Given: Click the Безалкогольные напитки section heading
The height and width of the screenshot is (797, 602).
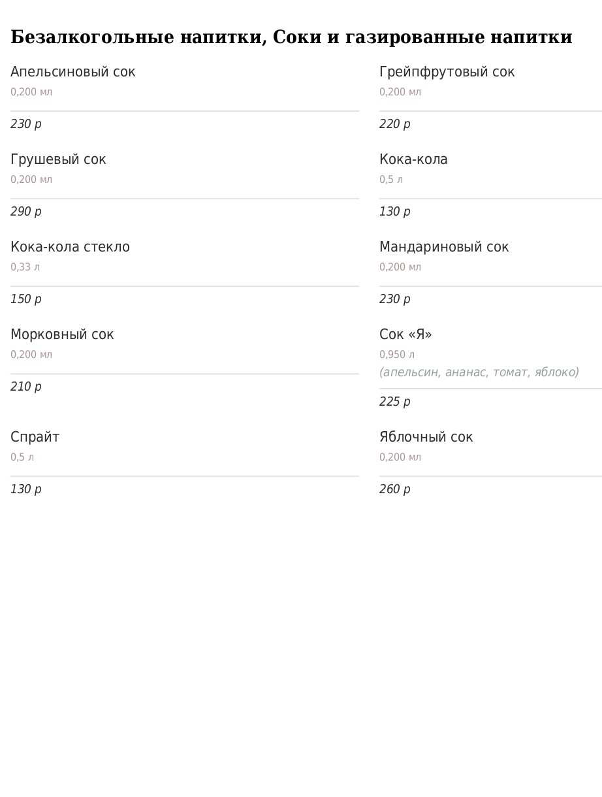Looking at the screenshot, I should pos(291,37).
